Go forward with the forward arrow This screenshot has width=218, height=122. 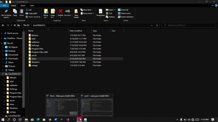click(7, 25)
